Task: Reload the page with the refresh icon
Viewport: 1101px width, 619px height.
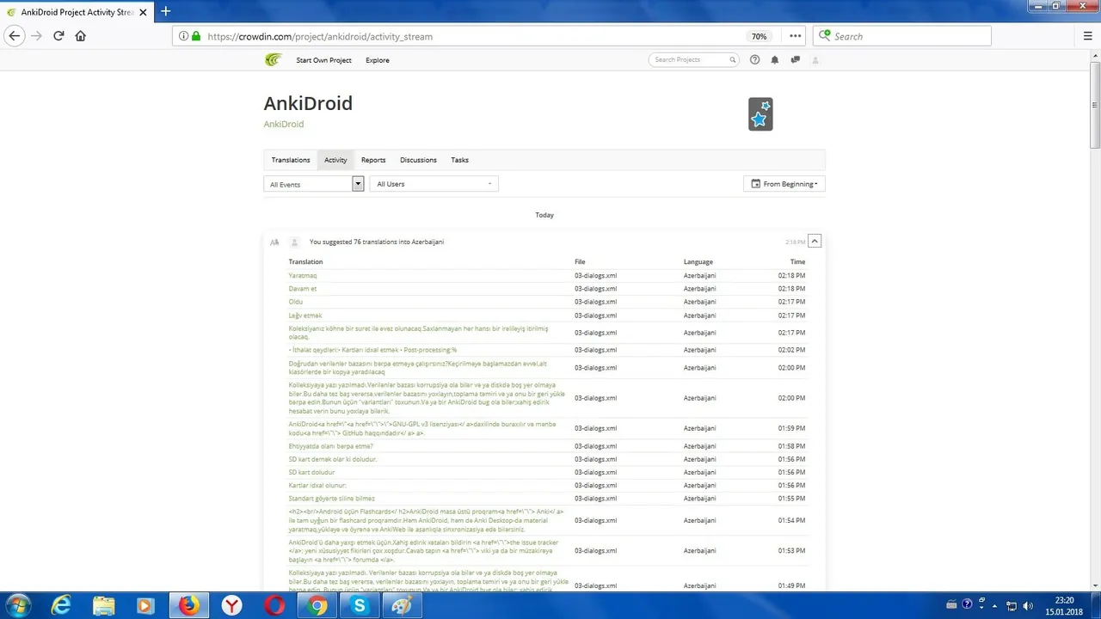Action: 58,36
